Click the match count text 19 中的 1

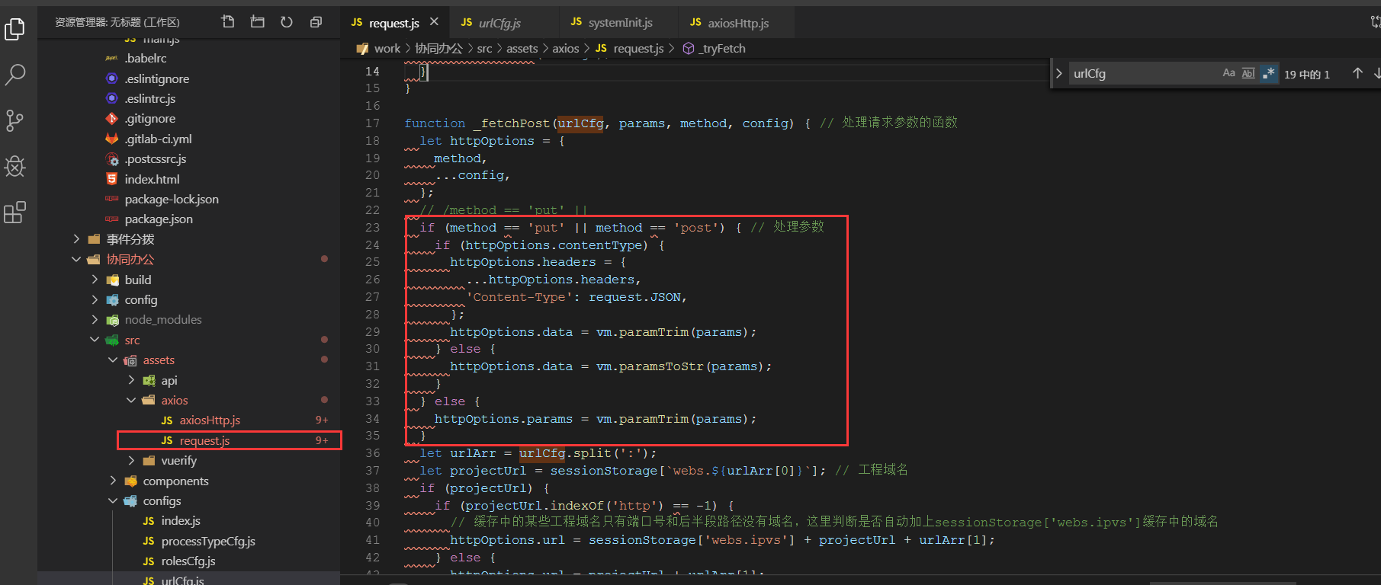tap(1306, 74)
